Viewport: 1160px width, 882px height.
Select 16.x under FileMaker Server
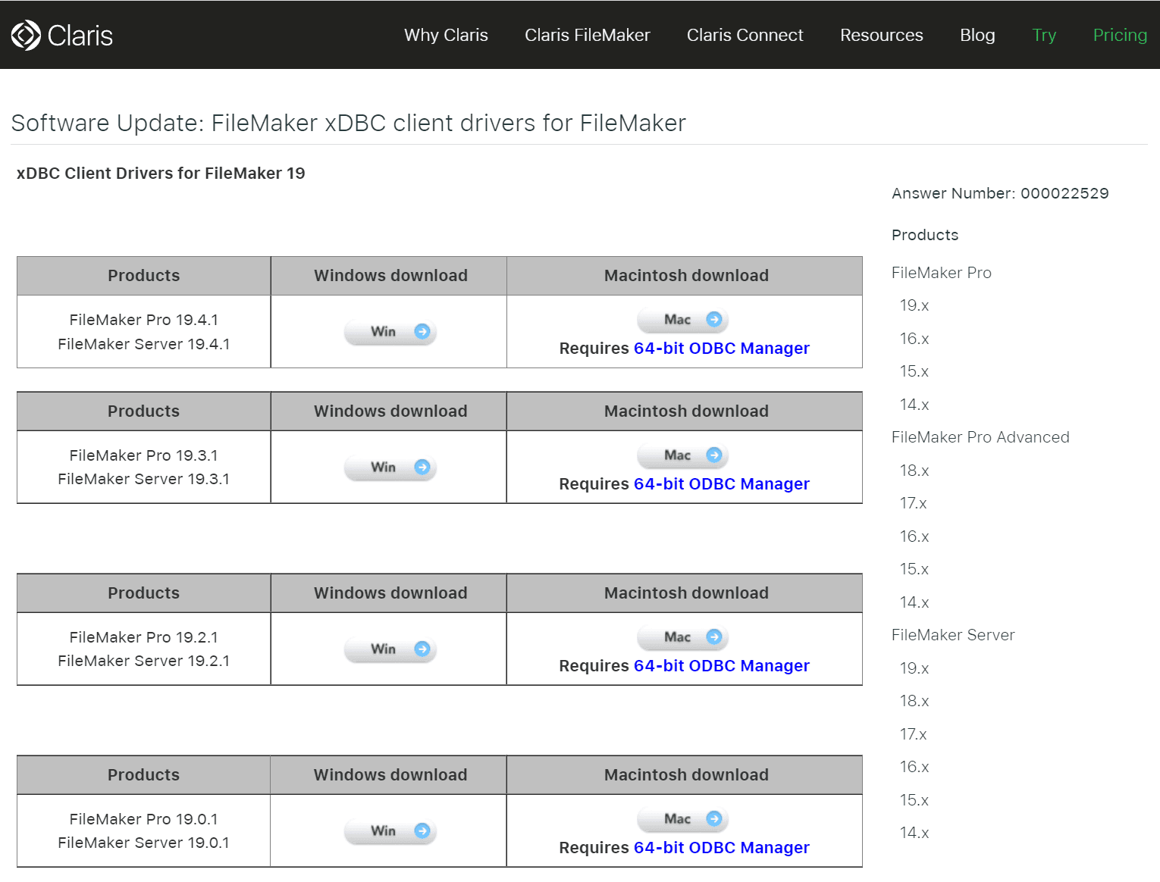pyautogui.click(x=914, y=767)
